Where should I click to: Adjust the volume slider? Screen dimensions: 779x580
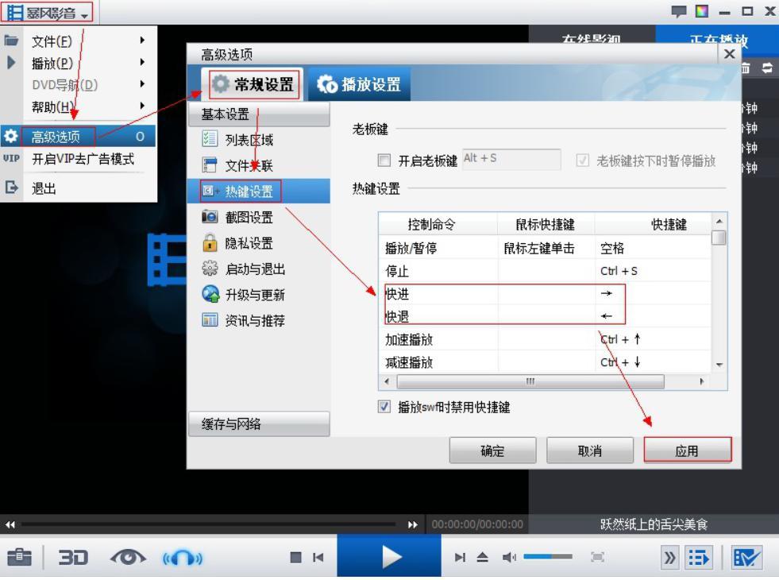point(548,557)
